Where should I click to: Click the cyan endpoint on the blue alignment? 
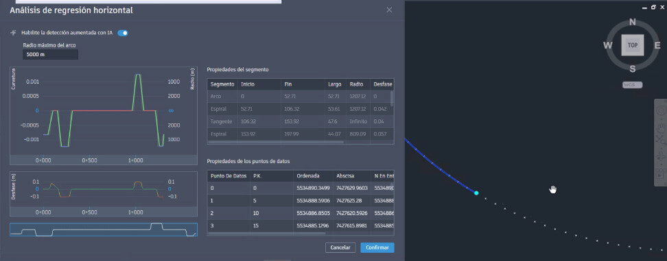[x=476, y=193]
